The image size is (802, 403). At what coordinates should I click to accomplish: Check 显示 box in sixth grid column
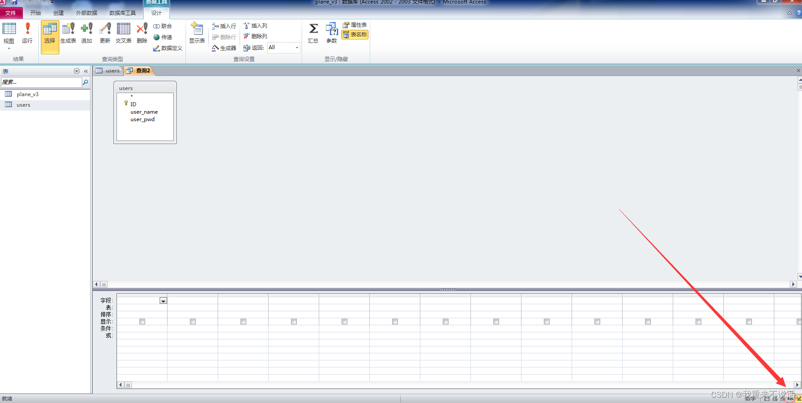tap(395, 322)
